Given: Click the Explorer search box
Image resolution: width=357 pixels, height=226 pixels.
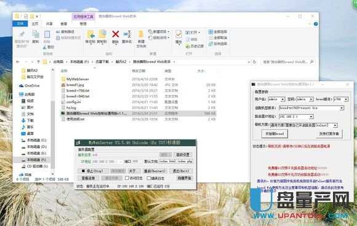Looking at the screenshot, I should tap(288, 62).
